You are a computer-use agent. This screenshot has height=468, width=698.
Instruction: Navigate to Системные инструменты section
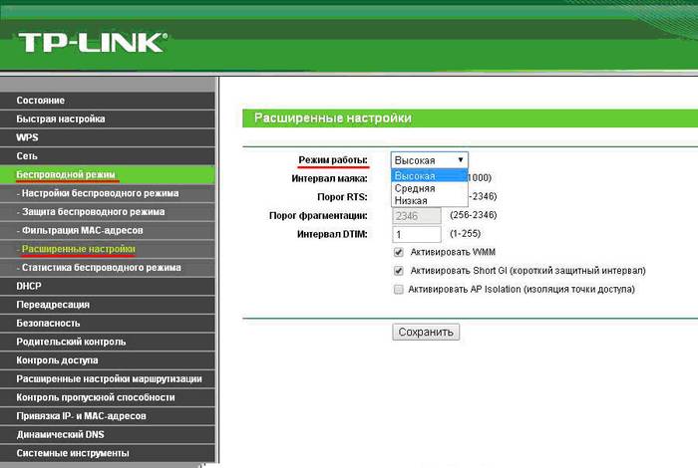coord(72,453)
